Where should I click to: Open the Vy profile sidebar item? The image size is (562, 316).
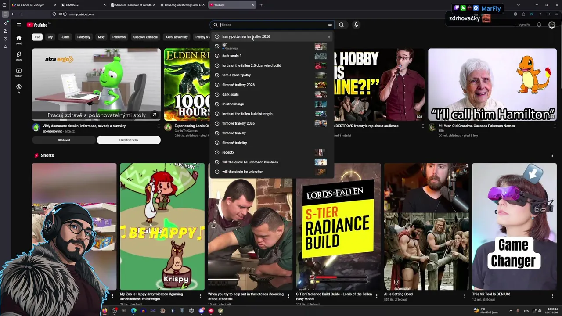[x=18, y=88]
